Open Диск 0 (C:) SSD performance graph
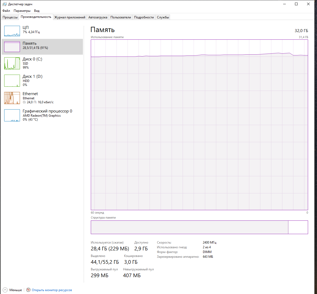 (x=12, y=63)
